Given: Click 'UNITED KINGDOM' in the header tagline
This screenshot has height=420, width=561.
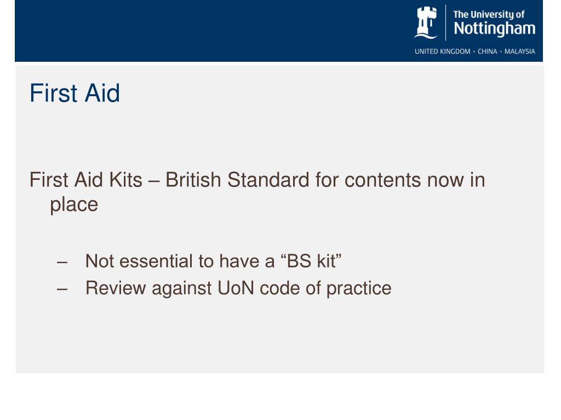Looking at the screenshot, I should 443,51.
